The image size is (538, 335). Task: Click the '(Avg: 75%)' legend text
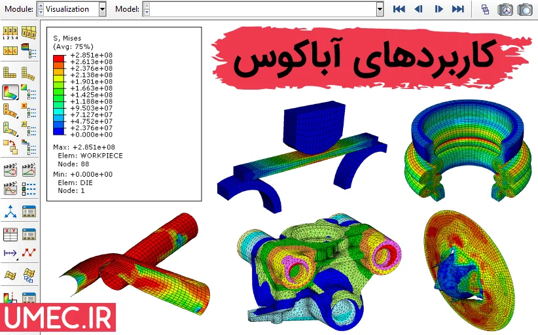[73, 46]
